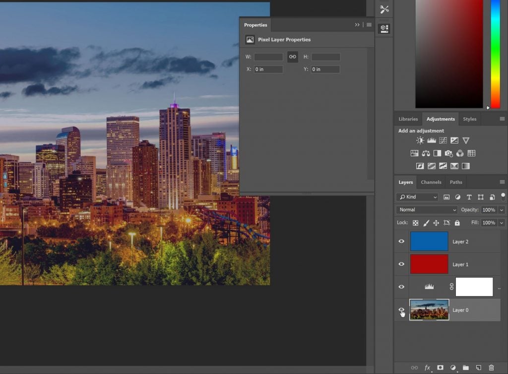Create a new layer from the Layers footer

[x=478, y=368]
